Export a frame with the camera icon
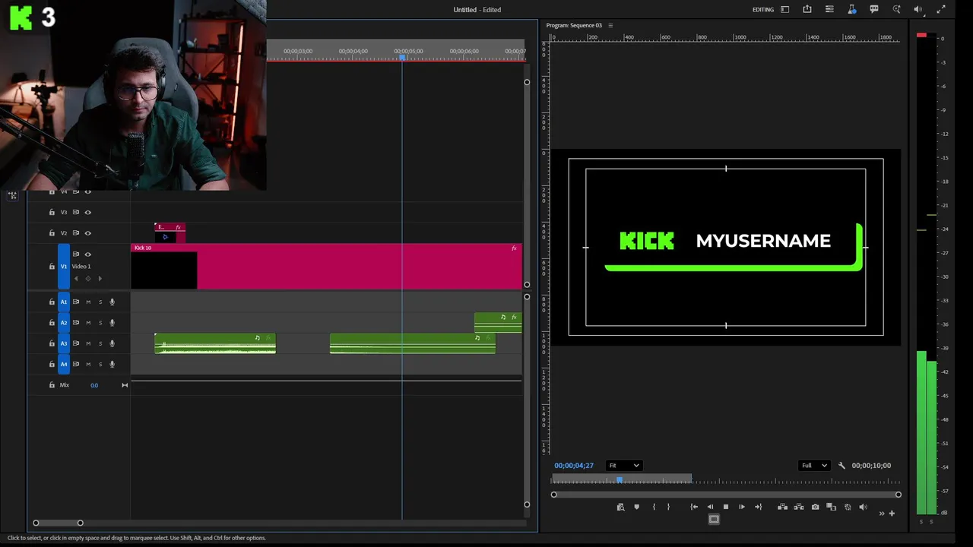 [x=816, y=507]
